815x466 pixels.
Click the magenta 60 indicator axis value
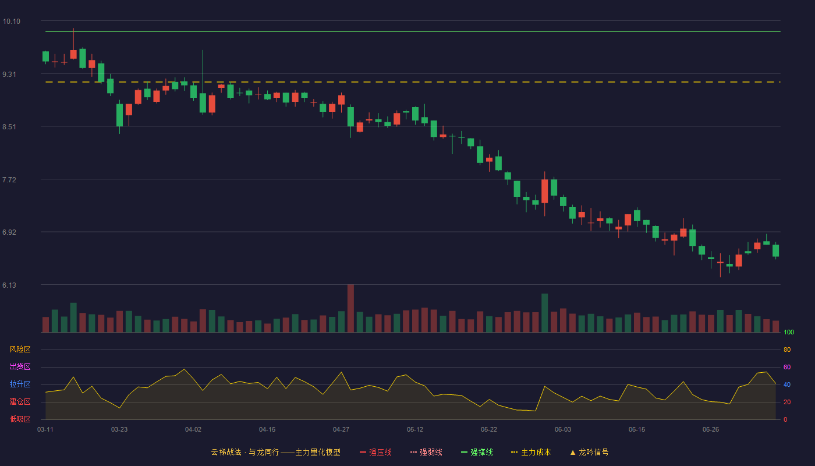pyautogui.click(x=787, y=367)
